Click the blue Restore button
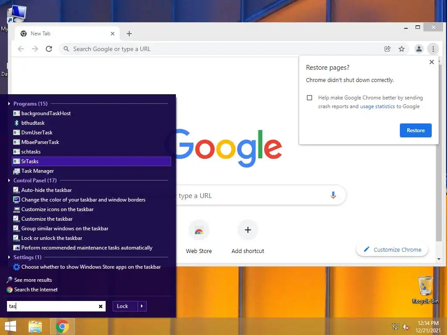This screenshot has width=447, height=335. (416, 130)
